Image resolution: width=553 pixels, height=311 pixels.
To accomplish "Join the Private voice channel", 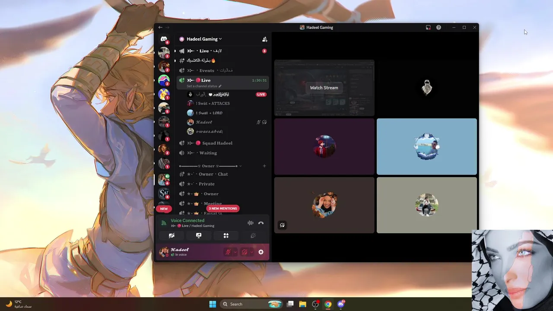I will (x=222, y=184).
